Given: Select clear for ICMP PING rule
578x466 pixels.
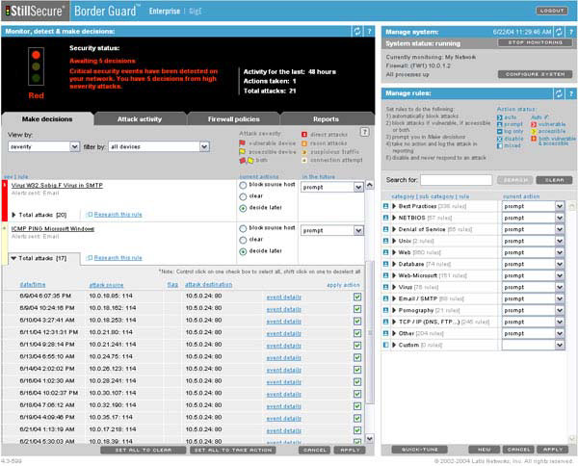Looking at the screenshot, I should click(x=243, y=240).
